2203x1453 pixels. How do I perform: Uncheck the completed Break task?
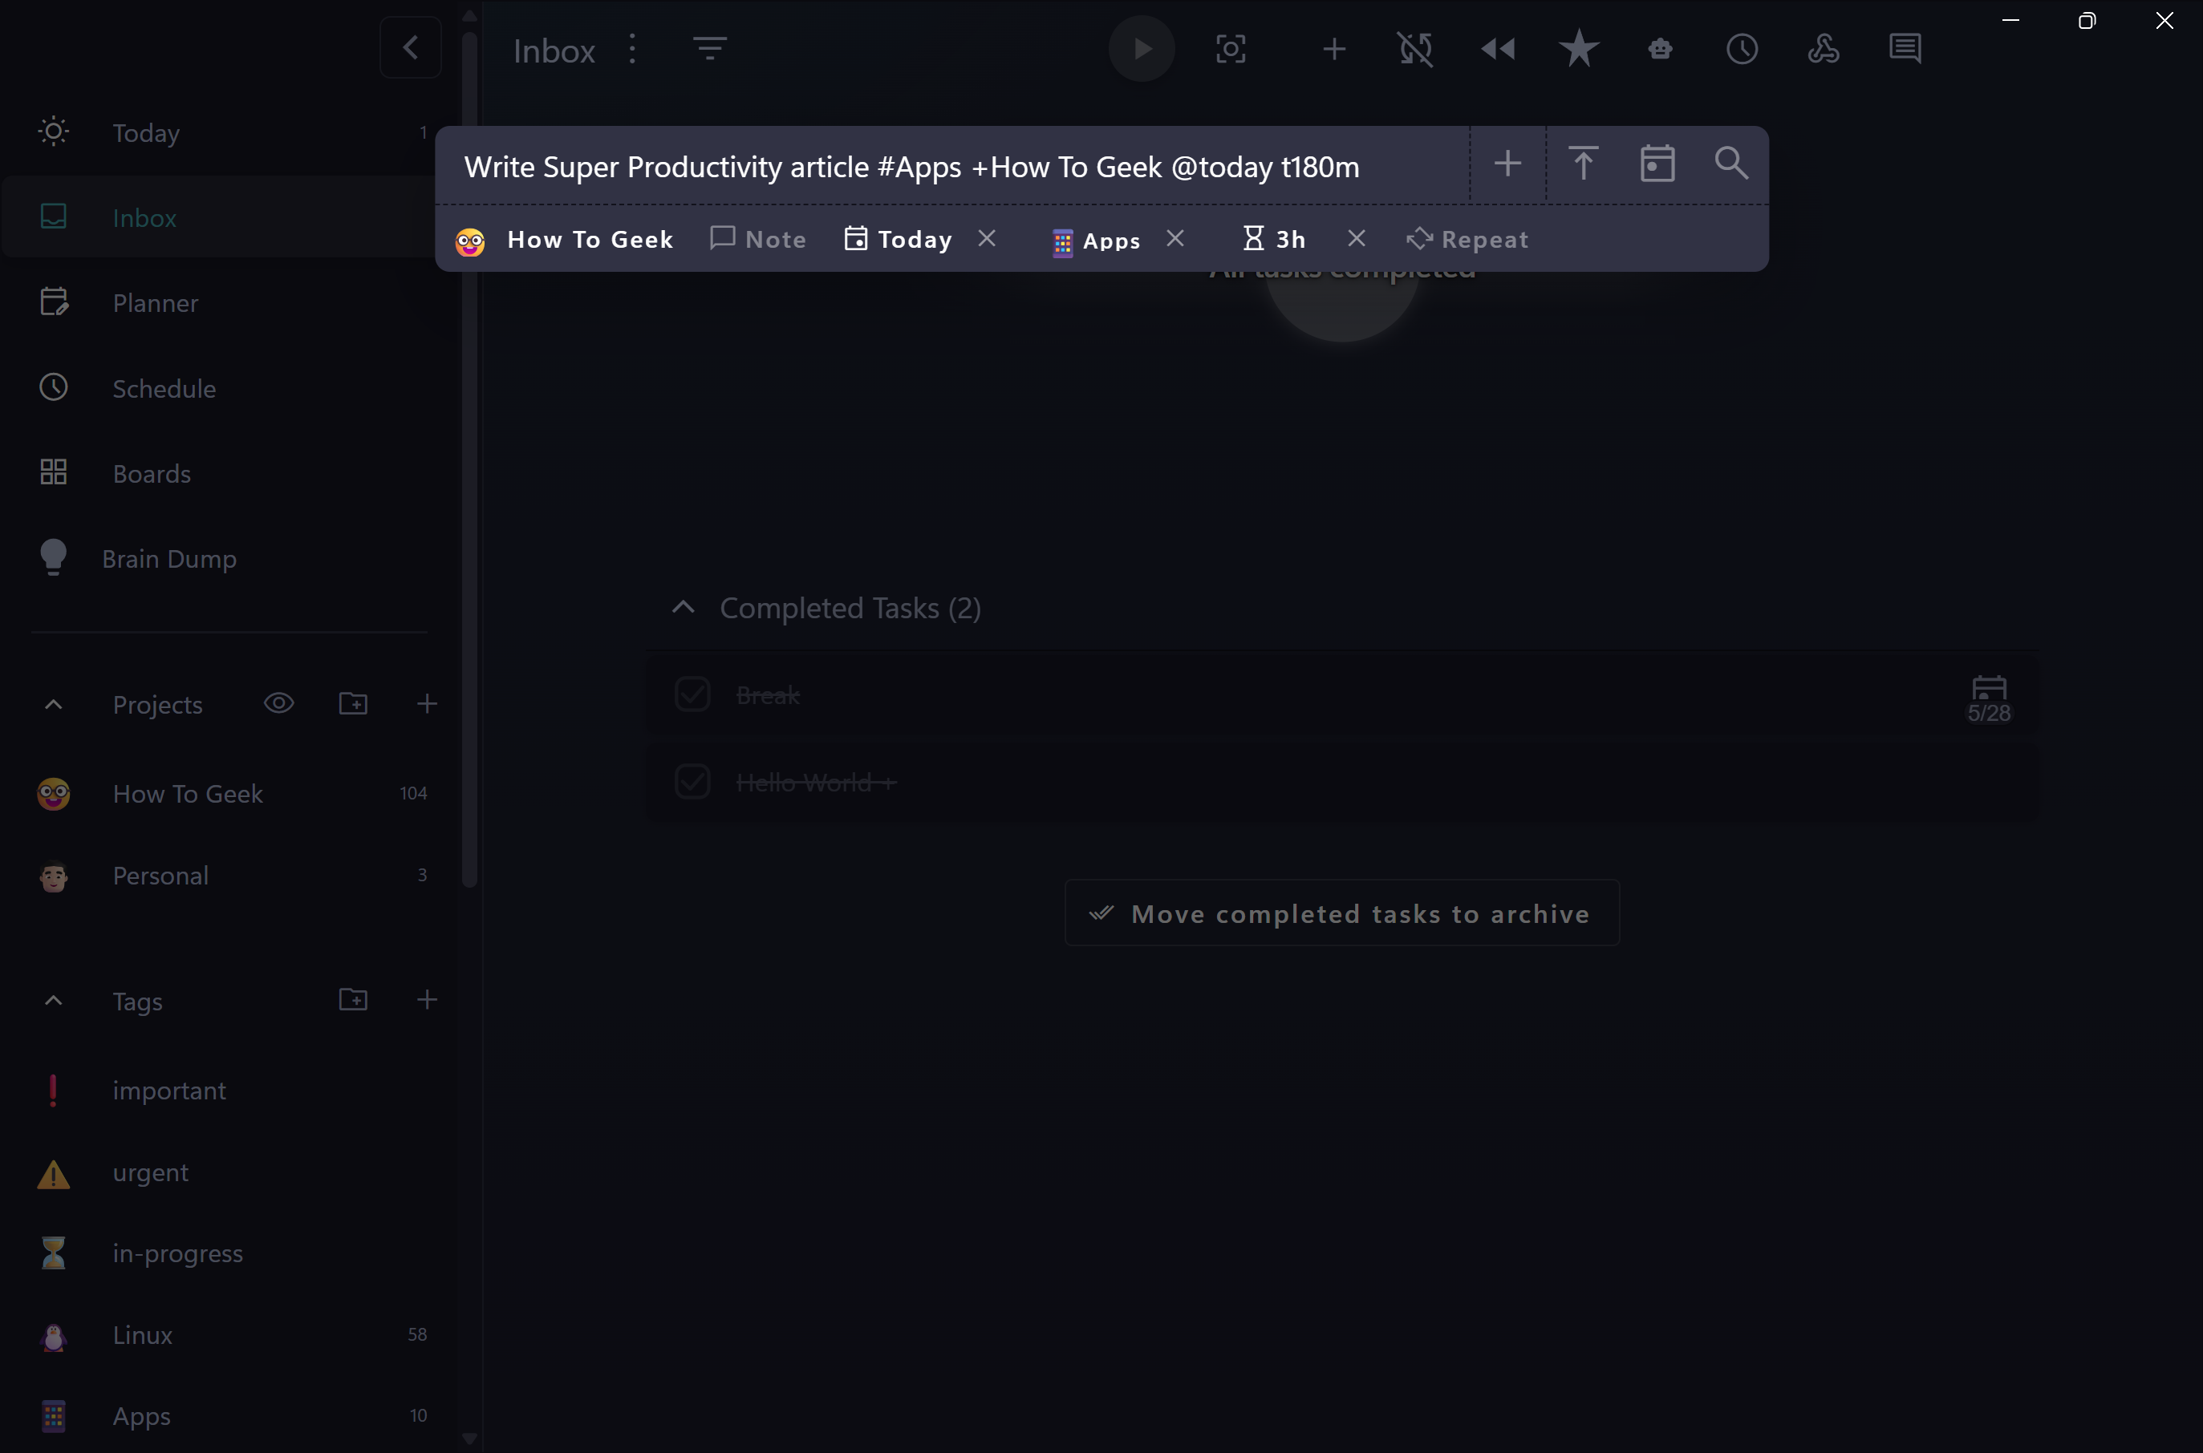click(x=692, y=695)
